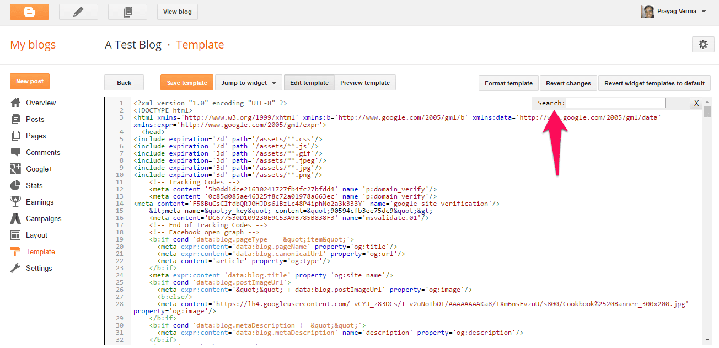Click the Stats pie chart icon
Screen dimensions: 719x348
pos(15,185)
